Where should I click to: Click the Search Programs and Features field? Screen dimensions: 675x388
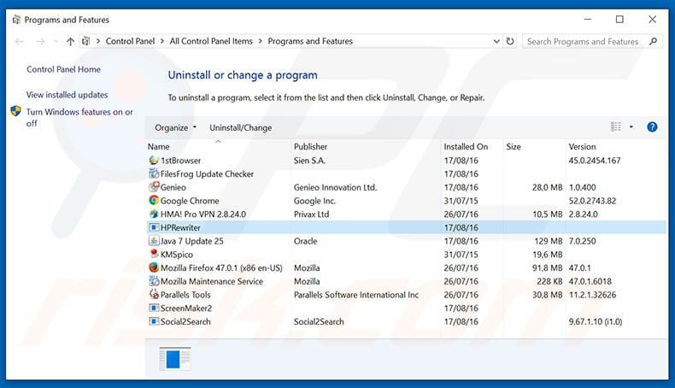pos(592,41)
